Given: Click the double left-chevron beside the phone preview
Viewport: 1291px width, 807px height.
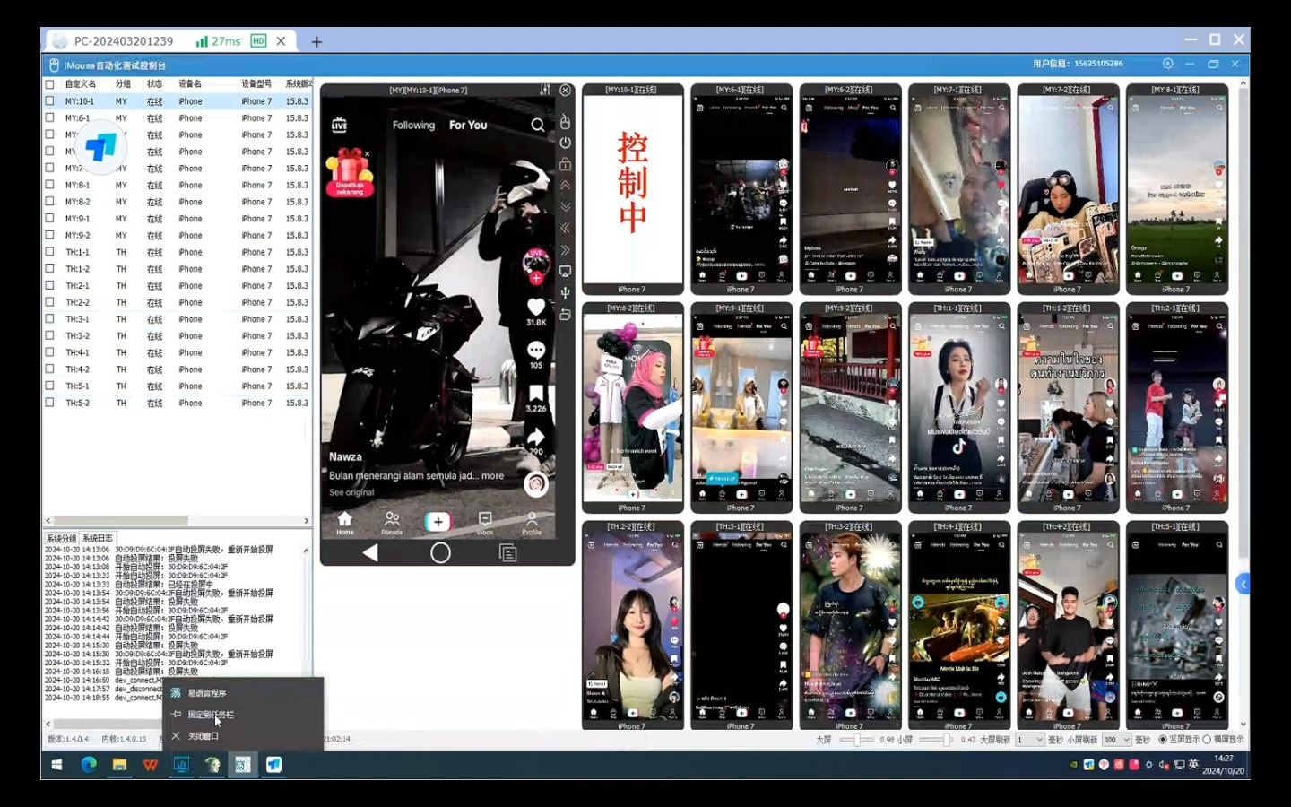Looking at the screenshot, I should pyautogui.click(x=565, y=229).
